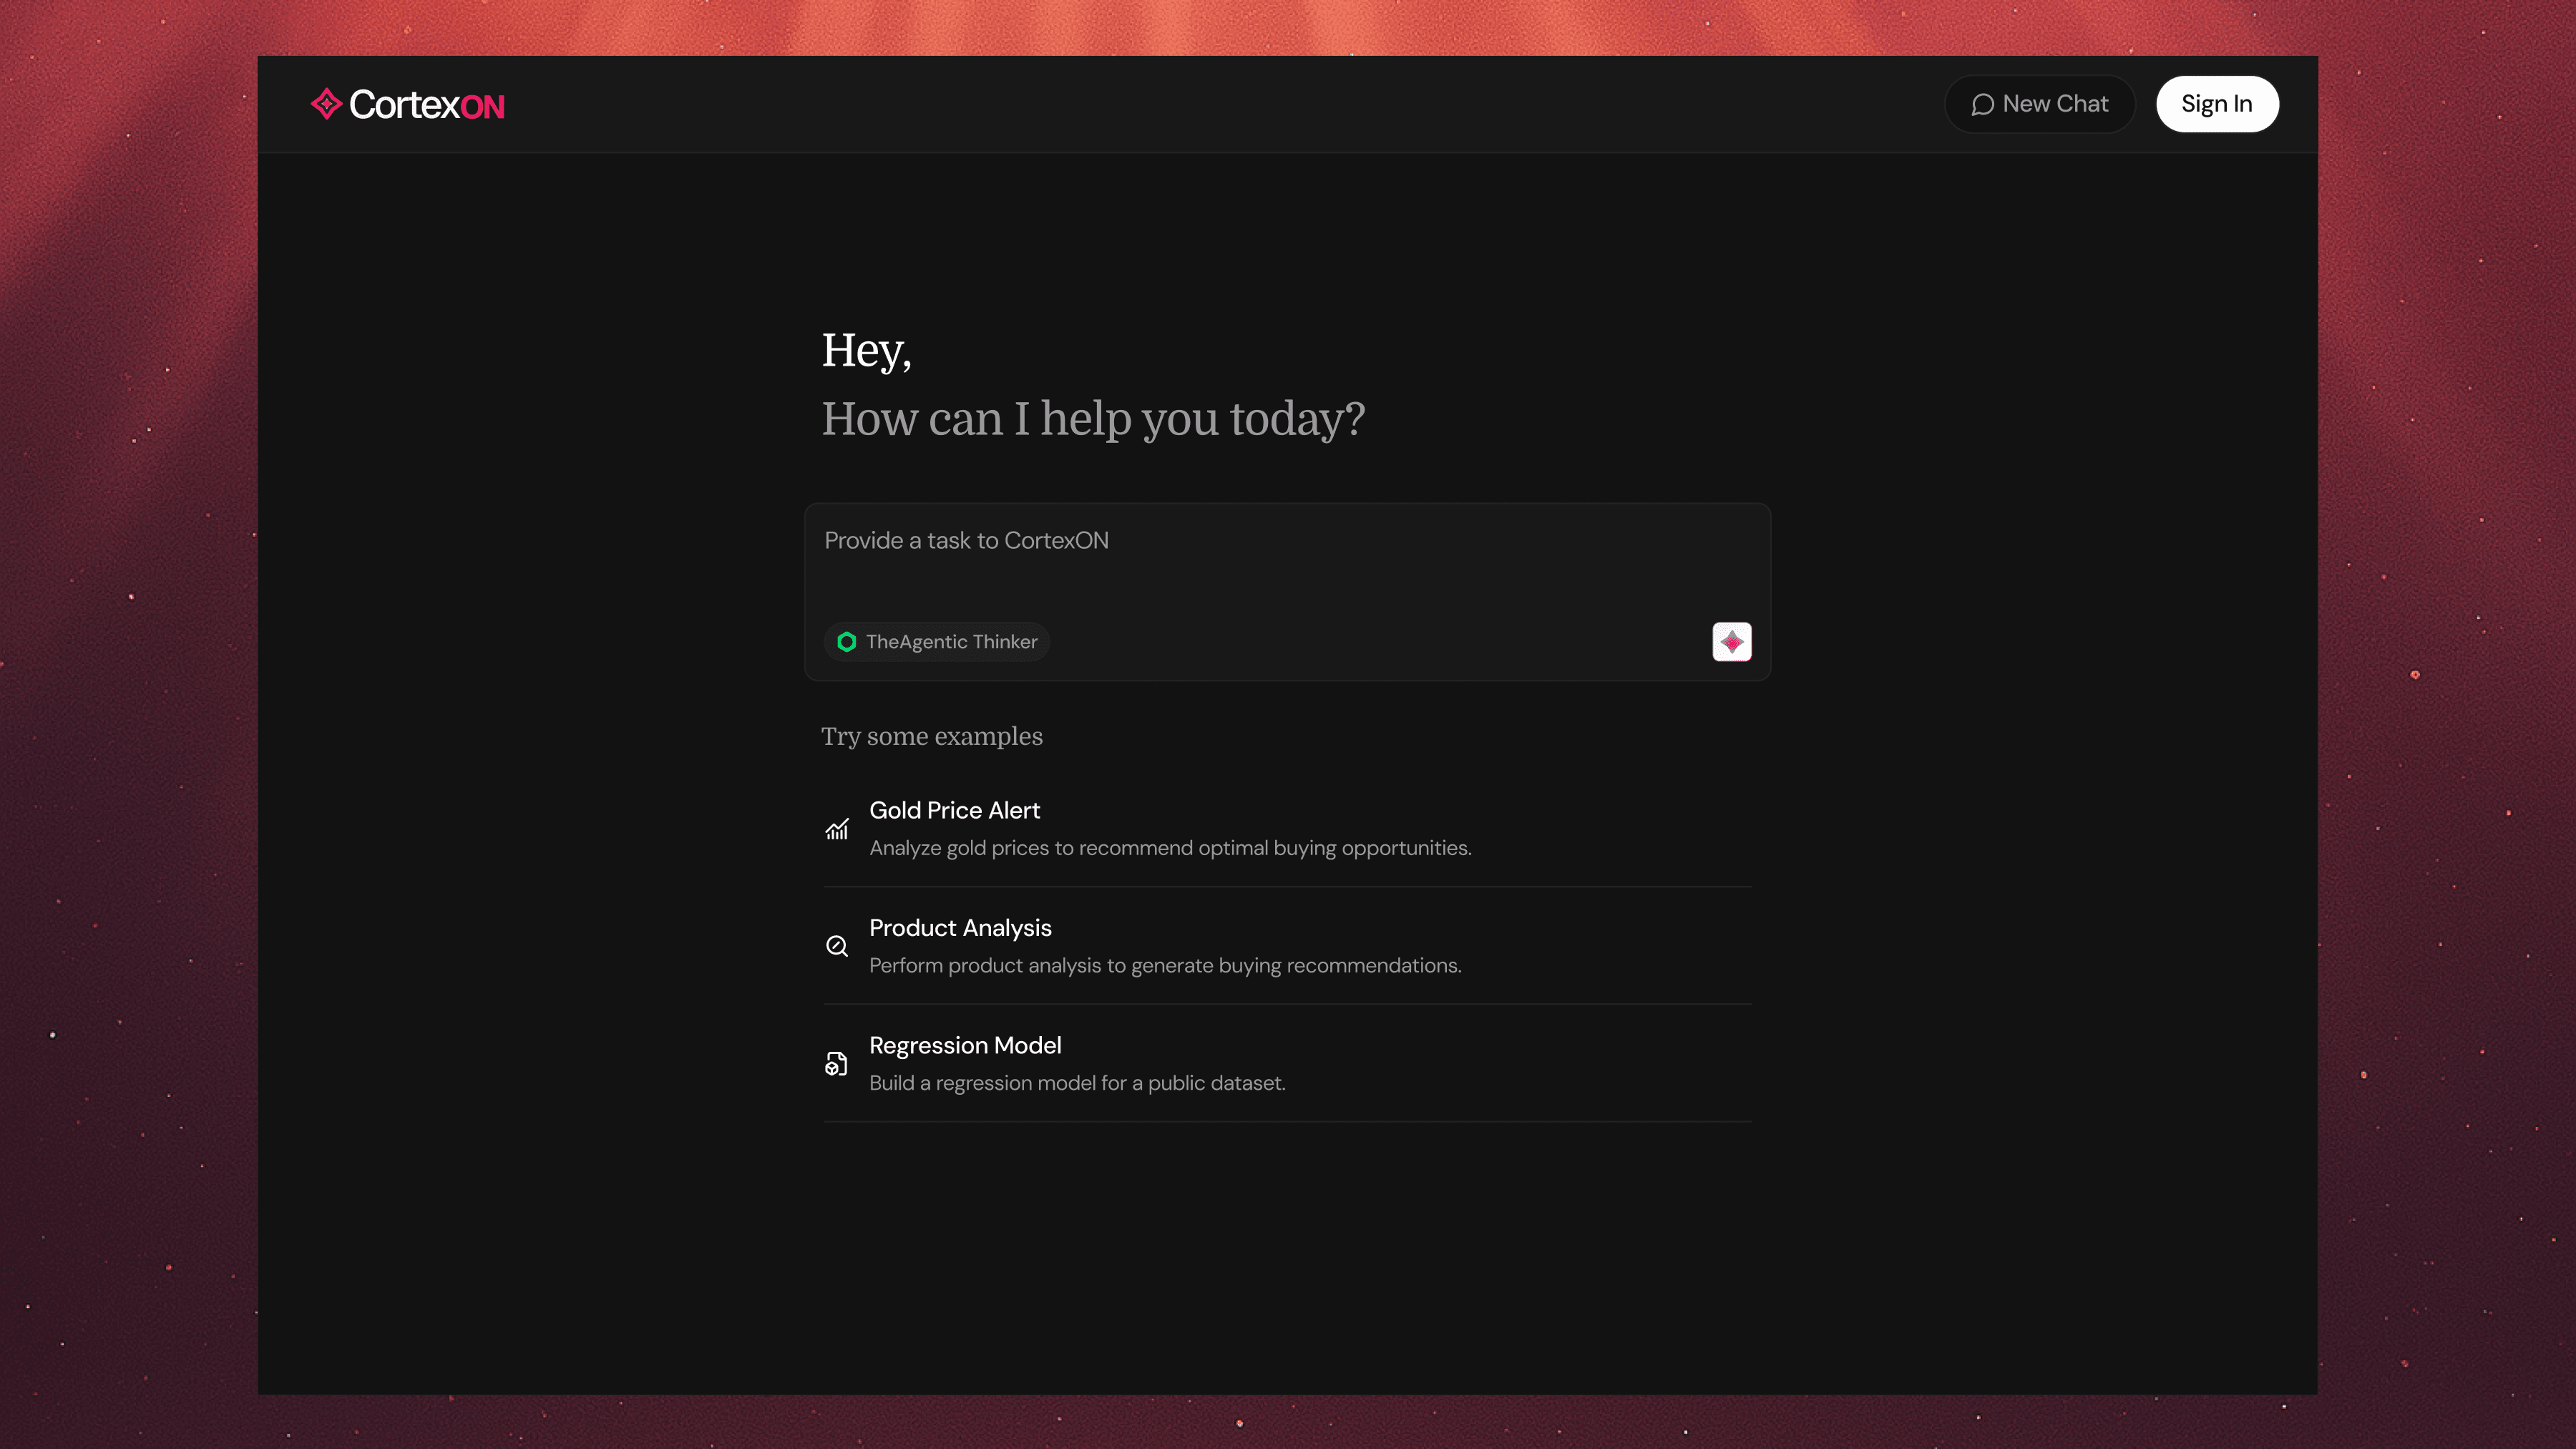This screenshot has width=2576, height=1449.
Task: Click the CortexON diamond logo icon
Action: click(326, 104)
